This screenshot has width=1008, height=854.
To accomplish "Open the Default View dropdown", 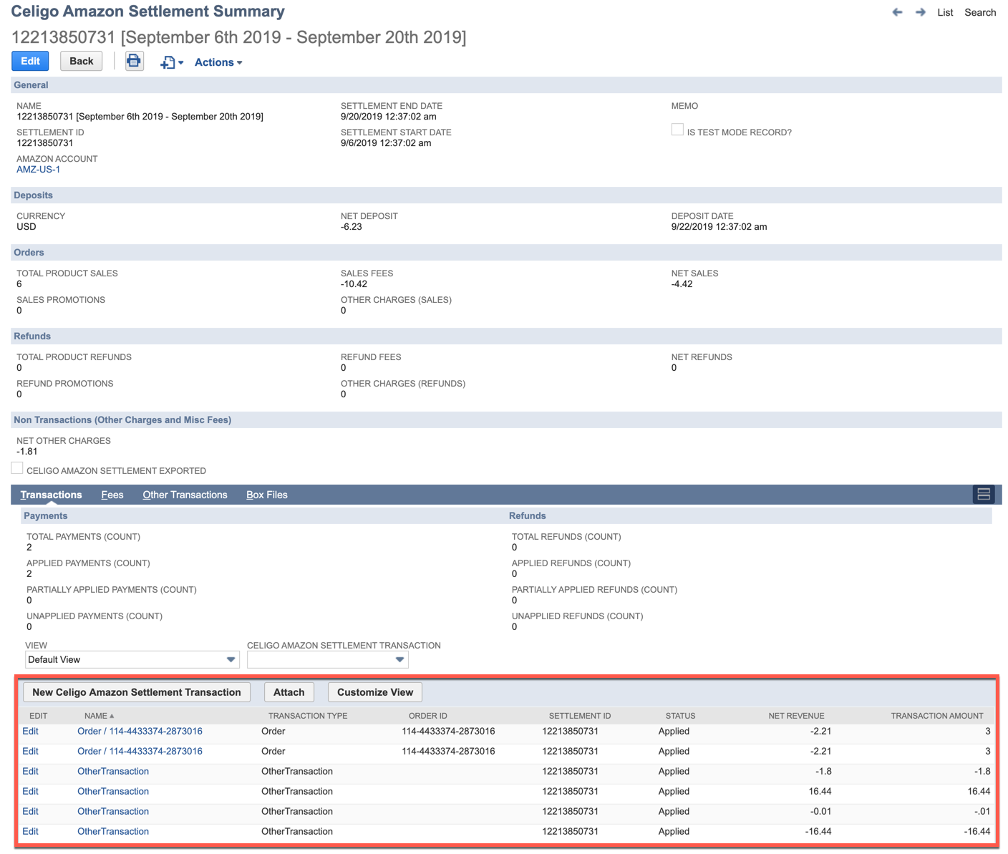I will coord(132,659).
